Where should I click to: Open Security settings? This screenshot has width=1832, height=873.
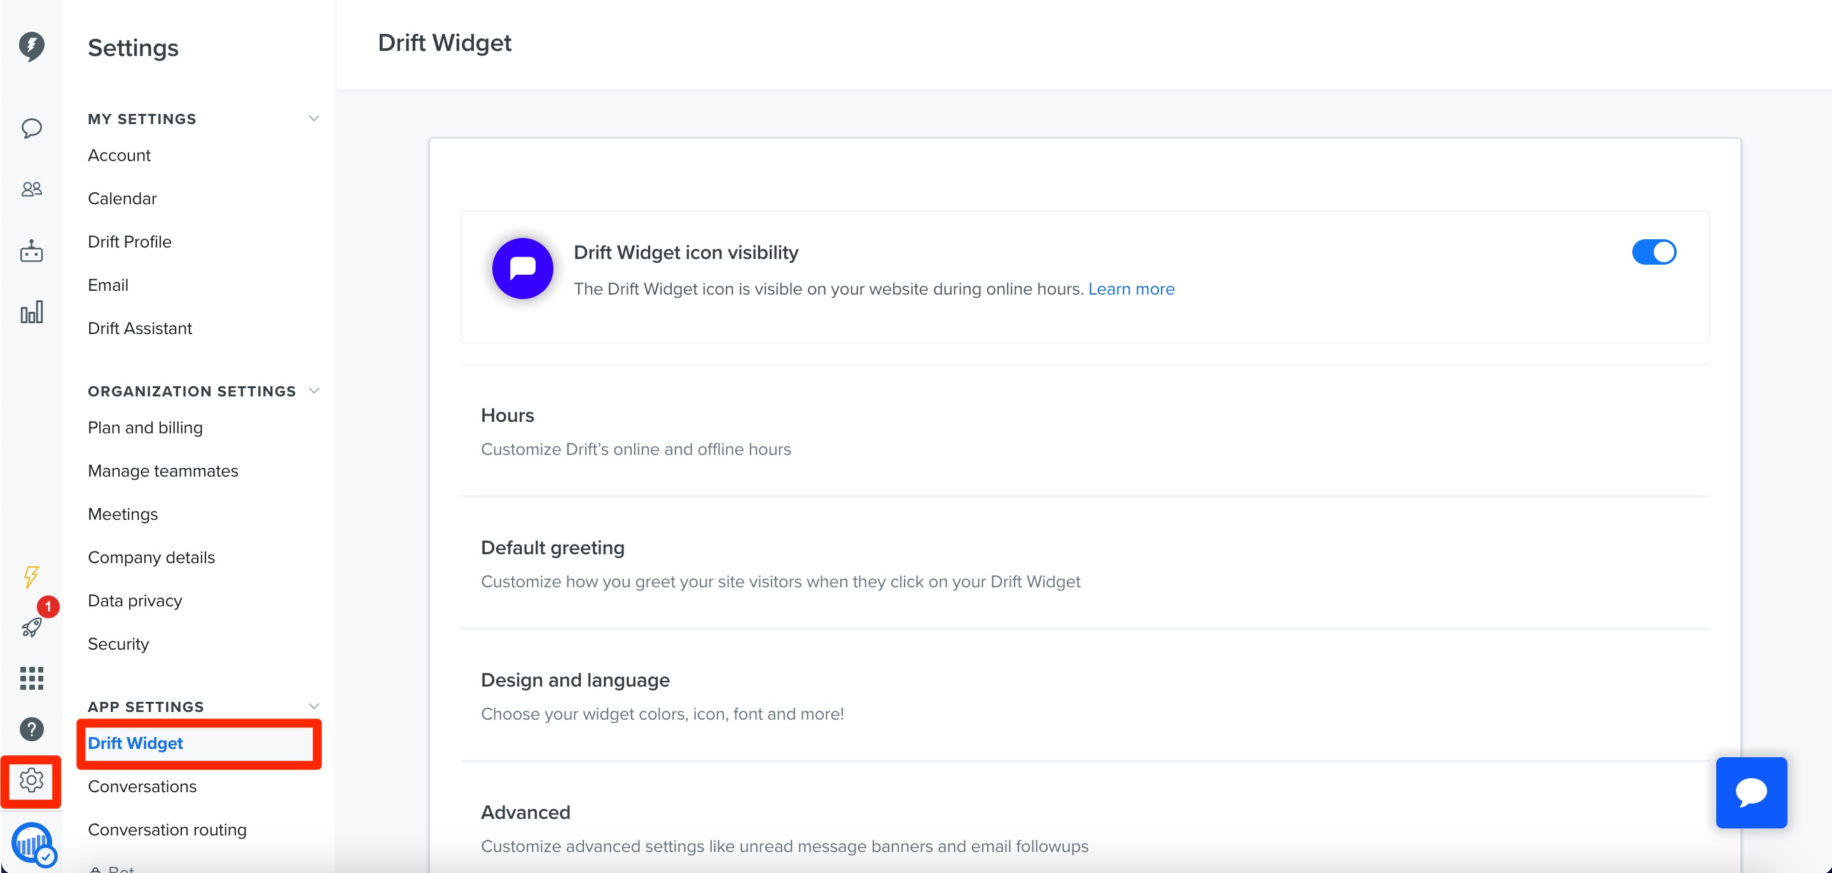tap(119, 645)
